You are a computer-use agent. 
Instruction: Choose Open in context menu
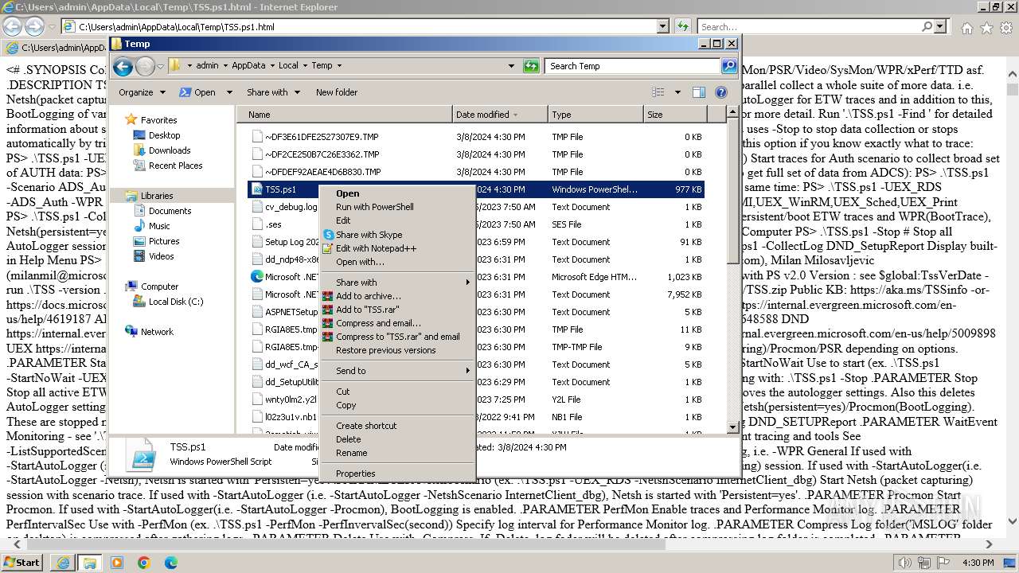pyautogui.click(x=397, y=193)
